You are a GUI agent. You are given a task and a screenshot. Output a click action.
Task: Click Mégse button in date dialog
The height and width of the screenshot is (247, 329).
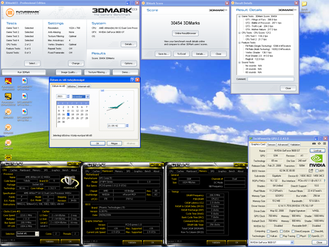[114, 143]
